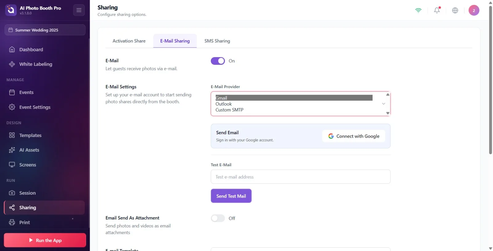493x251 pixels.
Task: Click the AI Assets sparkle icon
Action: point(12,150)
